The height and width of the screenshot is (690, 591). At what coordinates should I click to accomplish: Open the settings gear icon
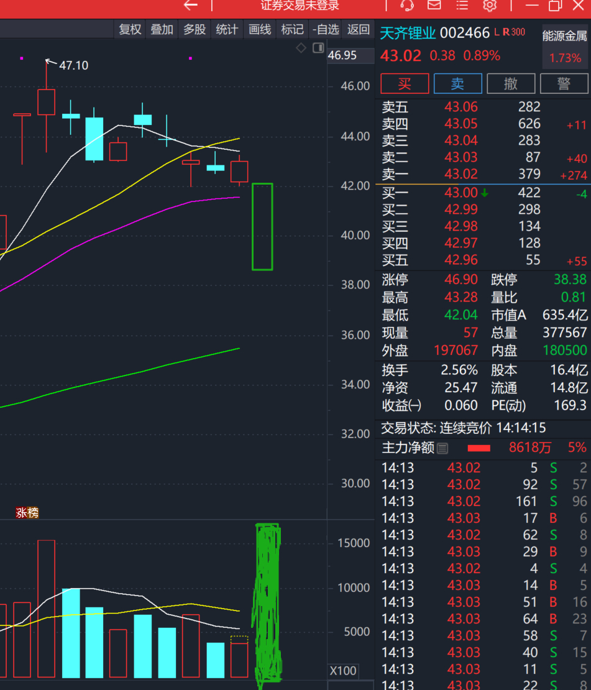coord(490,5)
